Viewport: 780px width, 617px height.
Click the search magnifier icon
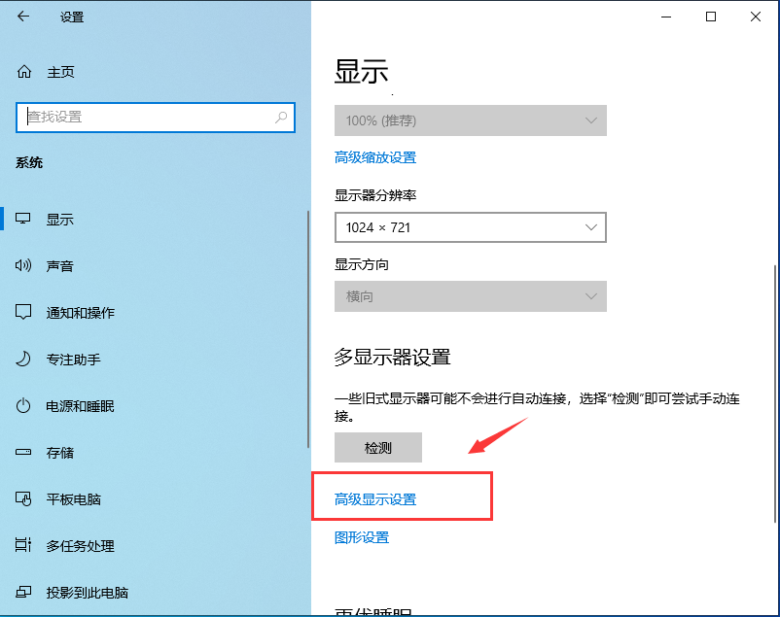point(281,117)
